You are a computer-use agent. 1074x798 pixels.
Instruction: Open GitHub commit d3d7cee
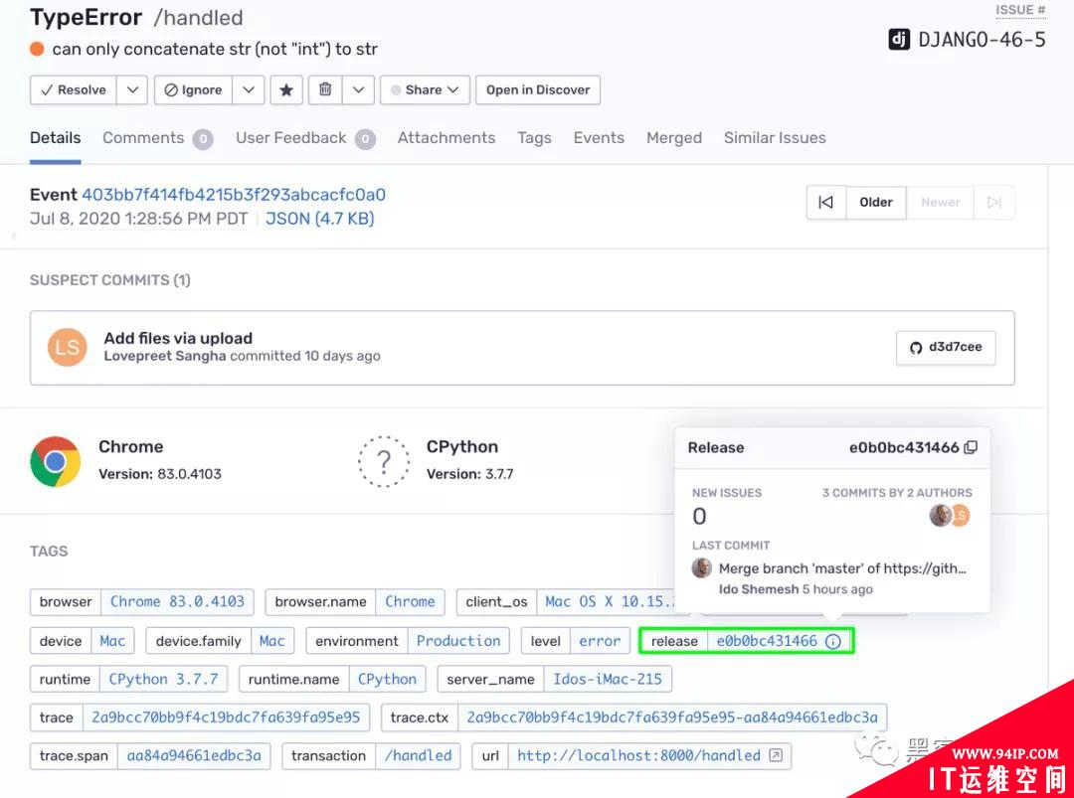[x=946, y=347]
